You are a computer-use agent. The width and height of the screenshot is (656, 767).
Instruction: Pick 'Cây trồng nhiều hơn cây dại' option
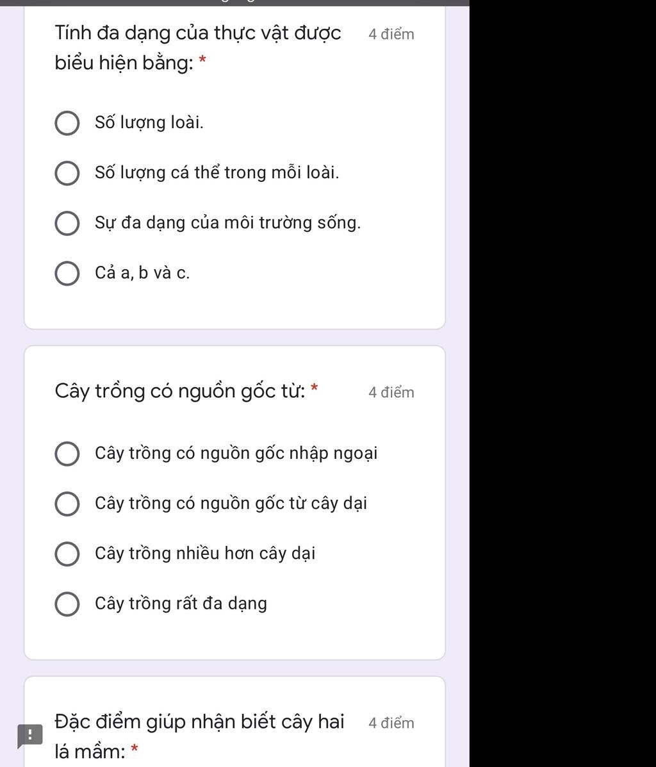(x=67, y=554)
